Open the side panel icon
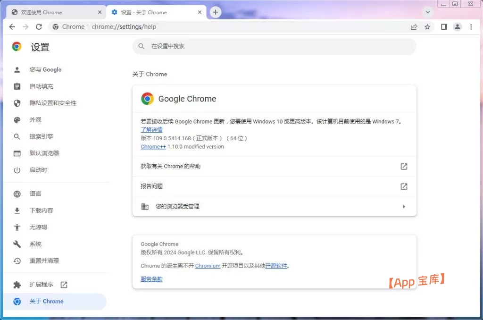 [443, 27]
